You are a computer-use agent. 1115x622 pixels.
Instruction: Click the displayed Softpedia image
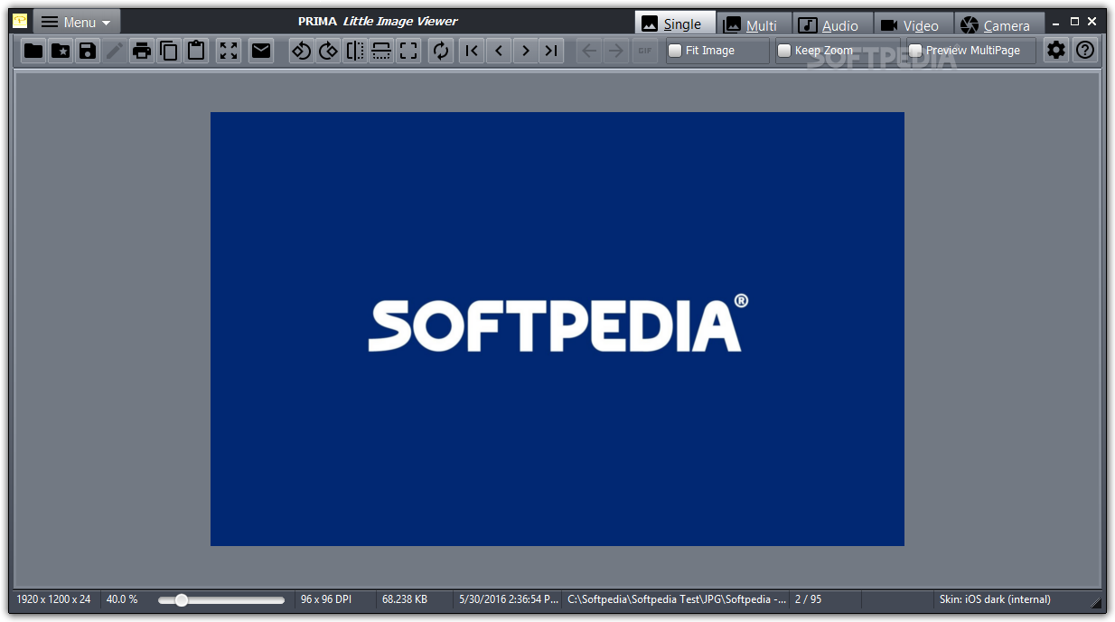(x=557, y=329)
